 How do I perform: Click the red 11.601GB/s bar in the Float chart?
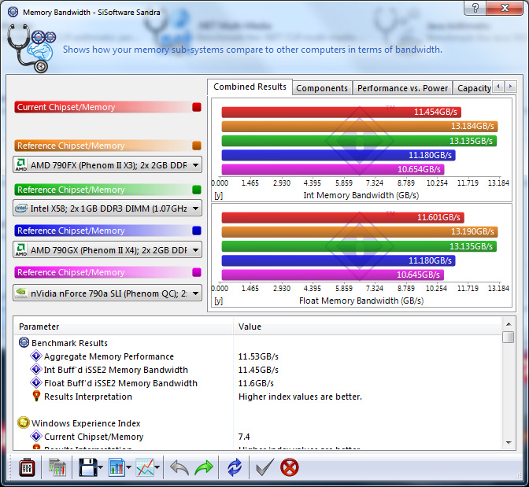pos(342,217)
